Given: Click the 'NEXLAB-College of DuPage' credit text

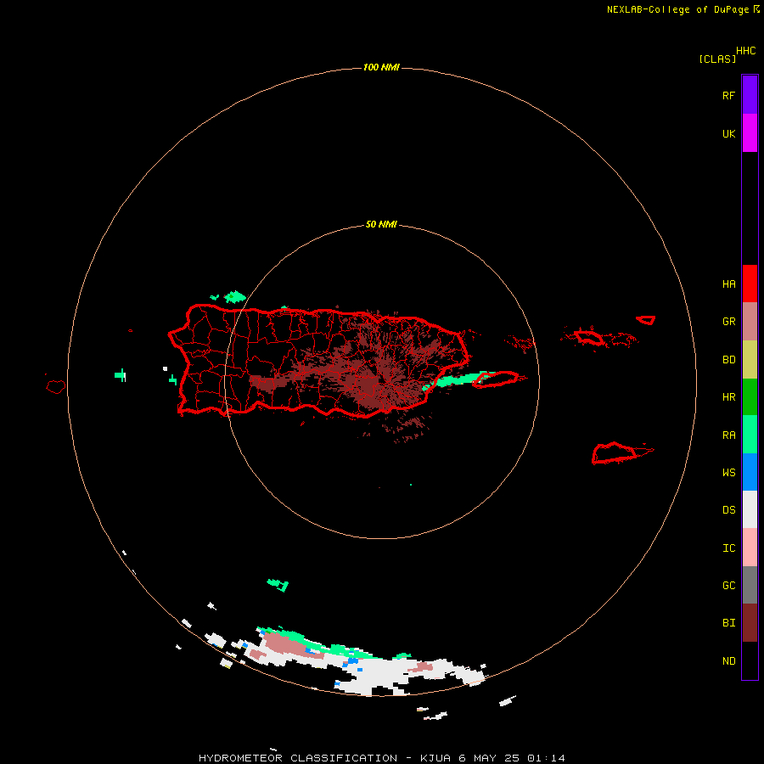Looking at the screenshot, I should pyautogui.click(x=677, y=9).
